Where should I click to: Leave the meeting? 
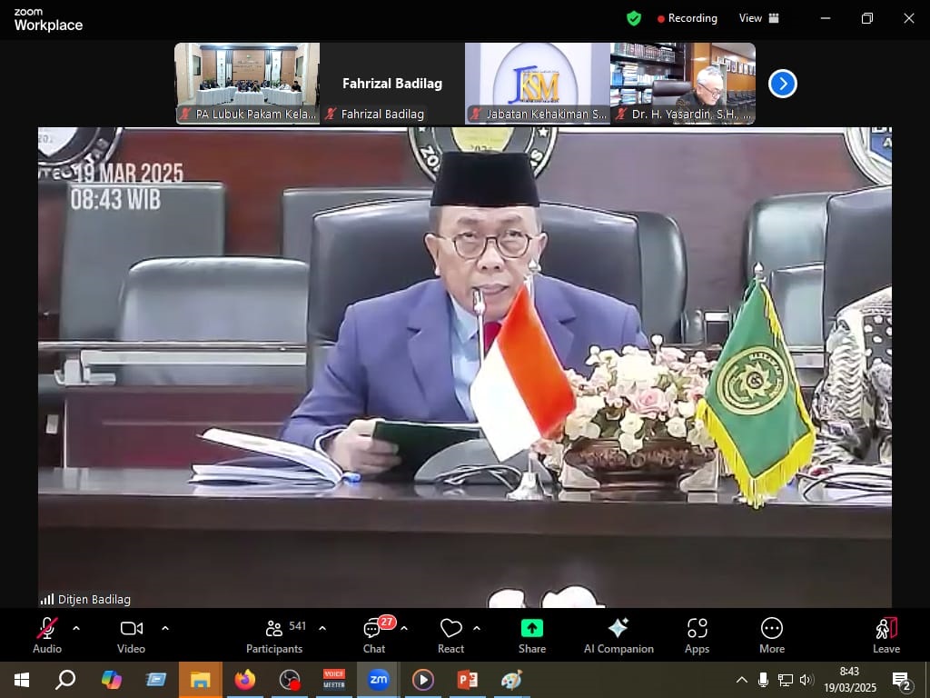pos(885,635)
